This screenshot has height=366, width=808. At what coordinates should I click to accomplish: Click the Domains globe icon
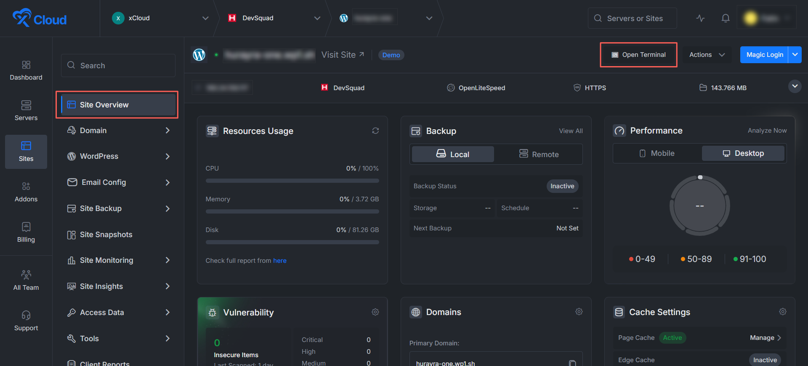coord(416,312)
